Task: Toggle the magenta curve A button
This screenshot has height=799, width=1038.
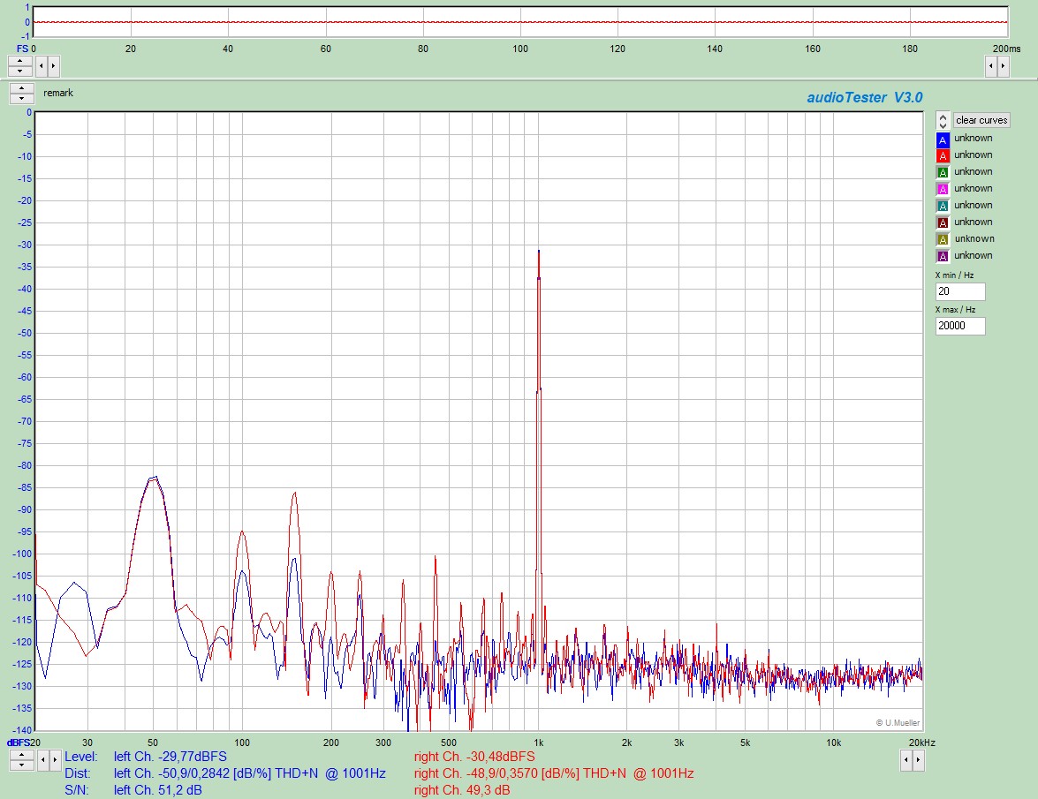Action: click(x=943, y=189)
